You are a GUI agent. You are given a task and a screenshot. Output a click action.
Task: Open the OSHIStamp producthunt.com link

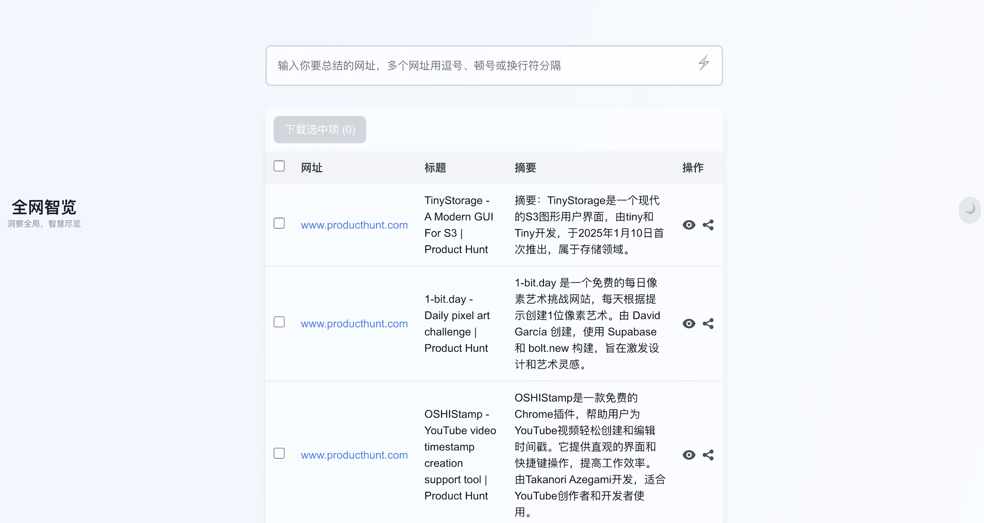point(355,455)
